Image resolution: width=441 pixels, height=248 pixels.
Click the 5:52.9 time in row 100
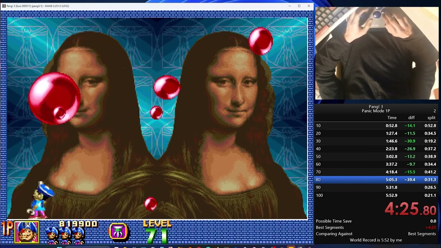coord(391,195)
